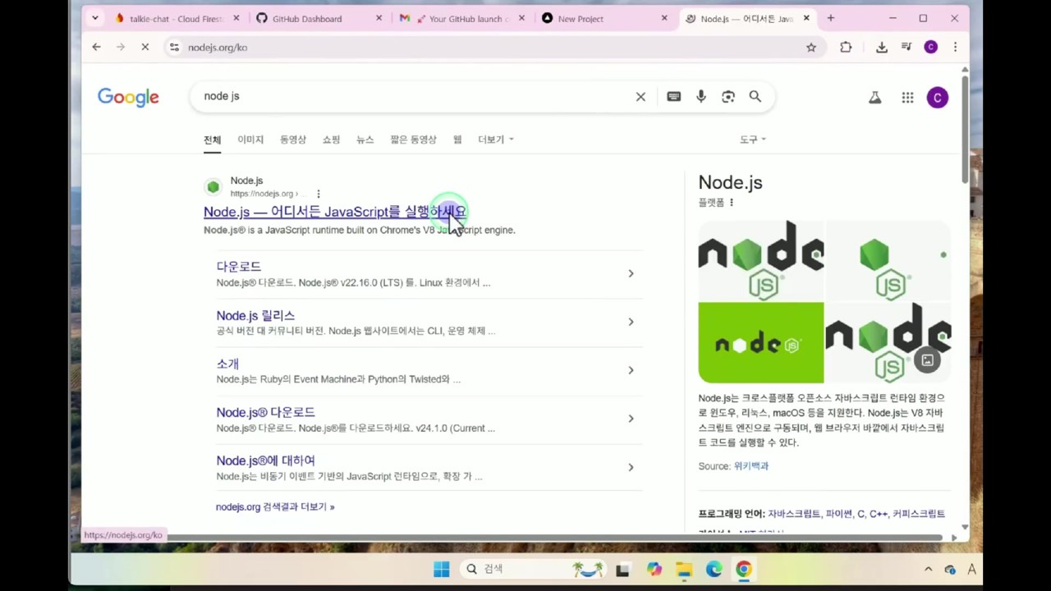
Task: Click the taskbar 검색 search box
Action: pyautogui.click(x=534, y=569)
